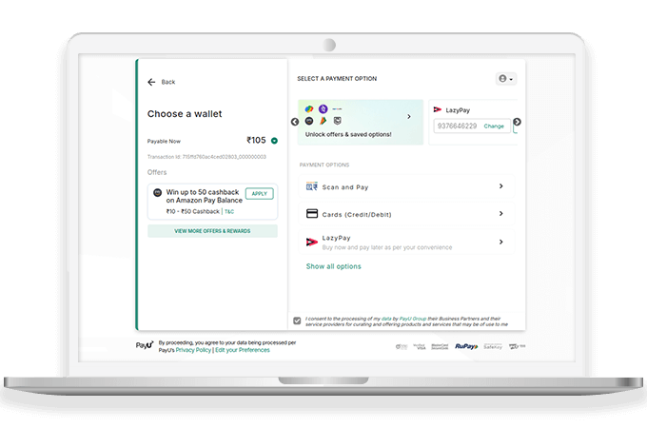647x428 pixels.
Task: Click the ₹105 payable amount
Action: point(256,141)
